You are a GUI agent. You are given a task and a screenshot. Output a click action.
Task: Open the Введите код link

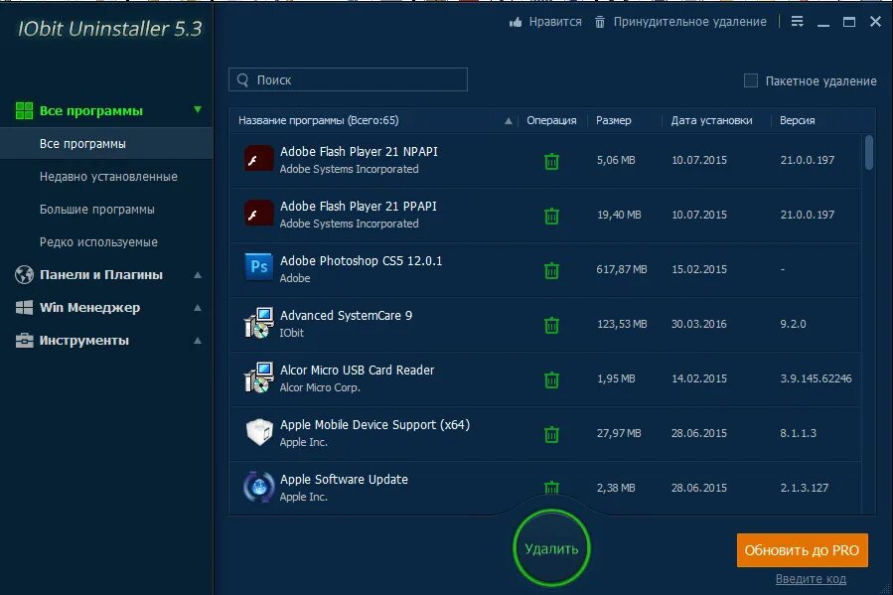click(811, 579)
